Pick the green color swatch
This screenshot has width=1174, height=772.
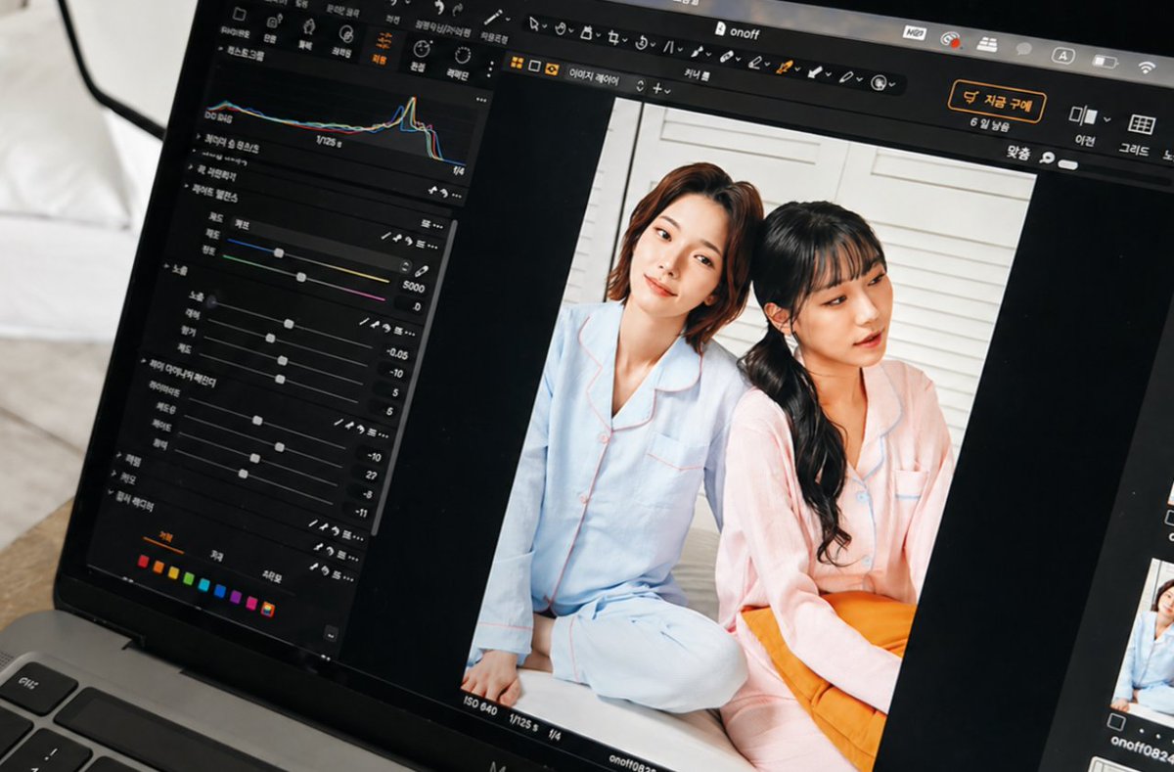(188, 577)
